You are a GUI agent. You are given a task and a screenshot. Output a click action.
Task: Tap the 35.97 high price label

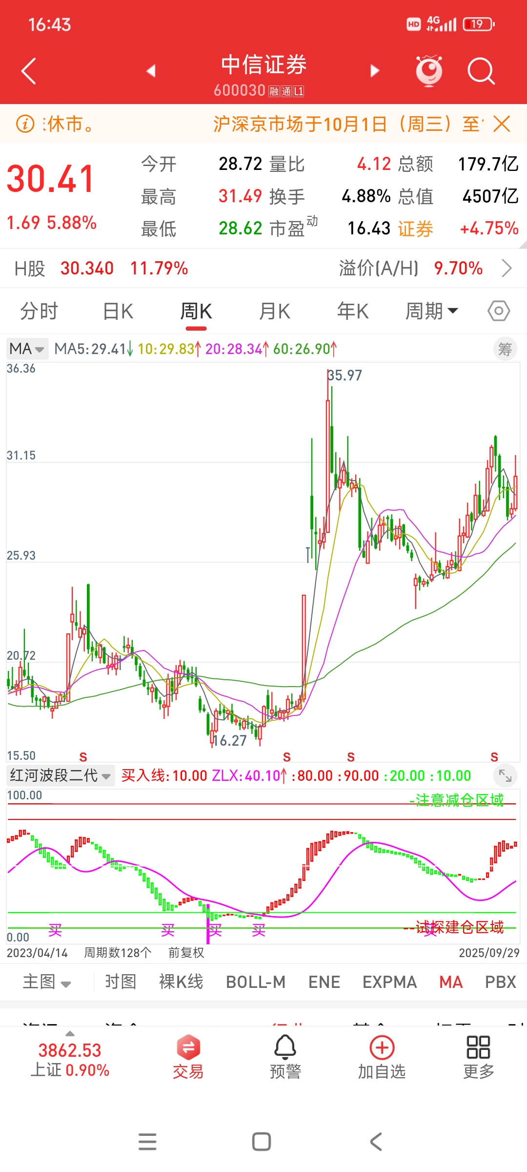(345, 376)
